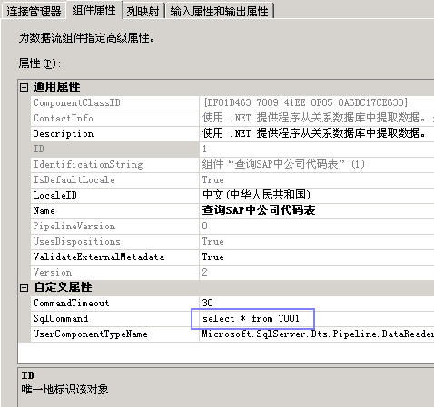The height and width of the screenshot is (407, 434).
Task: Select the IdentificationString property label
Action: [x=88, y=164]
